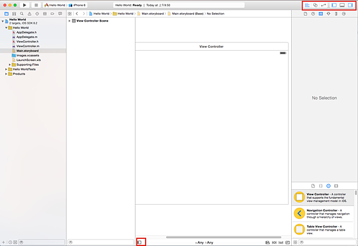Open the Hello World scheme selector
The image size is (358, 246).
tap(55, 5)
